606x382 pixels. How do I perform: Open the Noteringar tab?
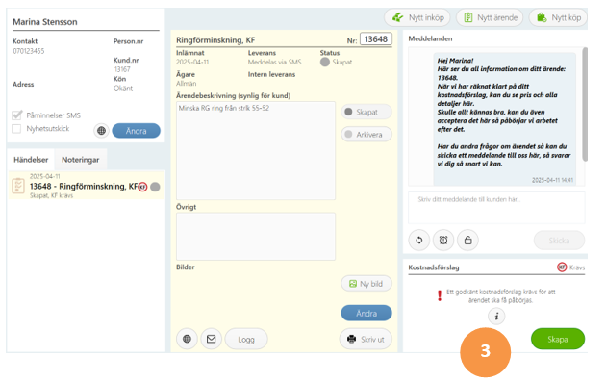[81, 160]
